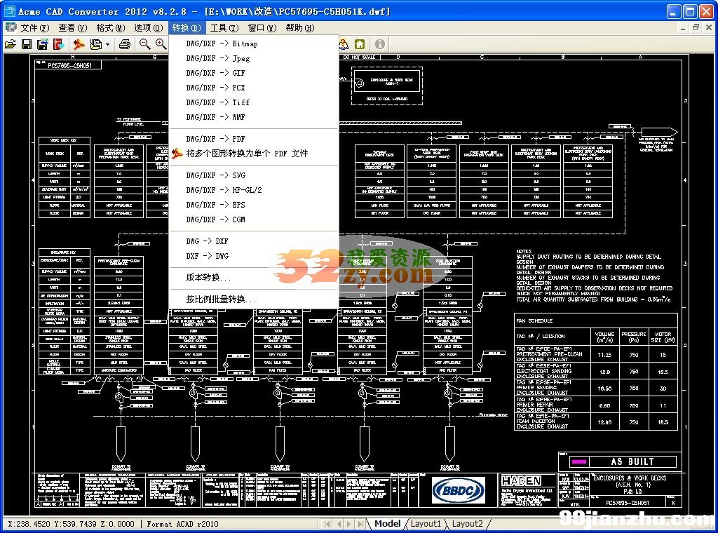This screenshot has height=533, width=718.
Task: Click the Save floppy disk icon
Action: pos(27,44)
